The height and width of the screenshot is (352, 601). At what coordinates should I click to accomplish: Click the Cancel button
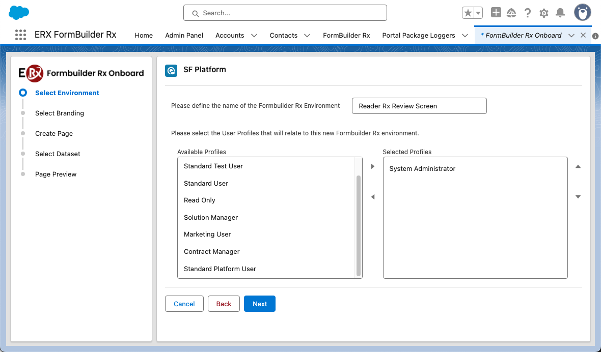[184, 304]
